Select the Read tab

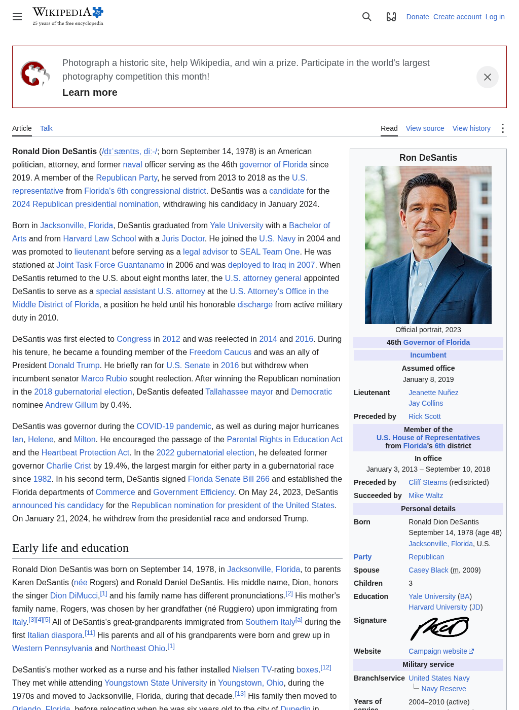coord(389,128)
